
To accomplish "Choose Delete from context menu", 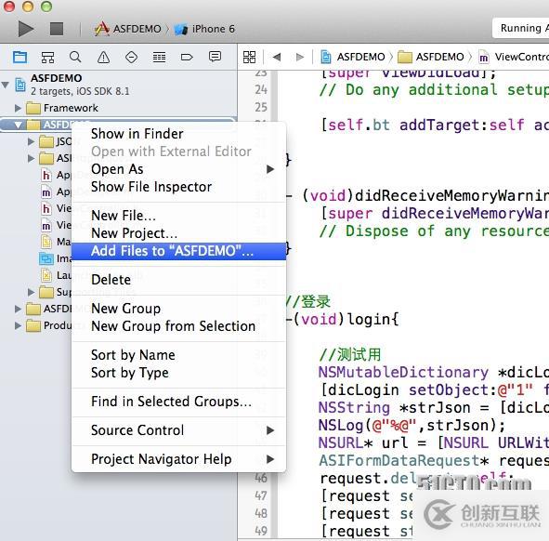I will (x=178, y=280).
